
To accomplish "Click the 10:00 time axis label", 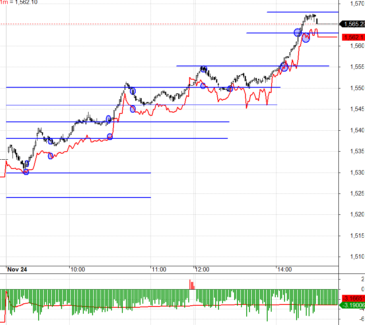I will (78, 269).
